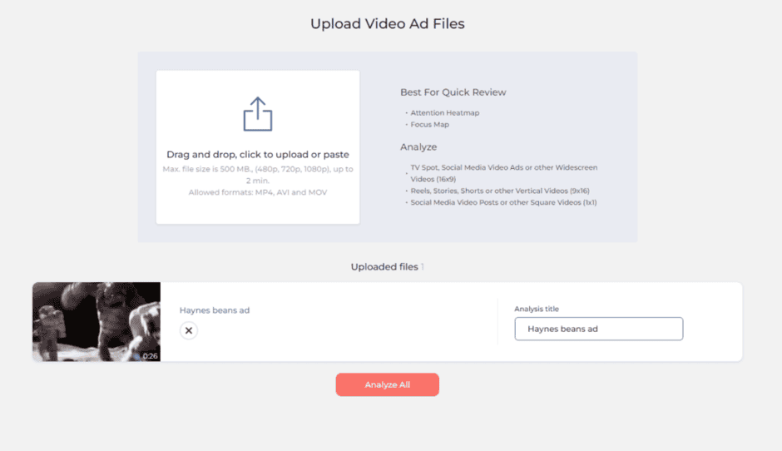
Task: Click into the Analysis title input field
Action: [598, 329]
